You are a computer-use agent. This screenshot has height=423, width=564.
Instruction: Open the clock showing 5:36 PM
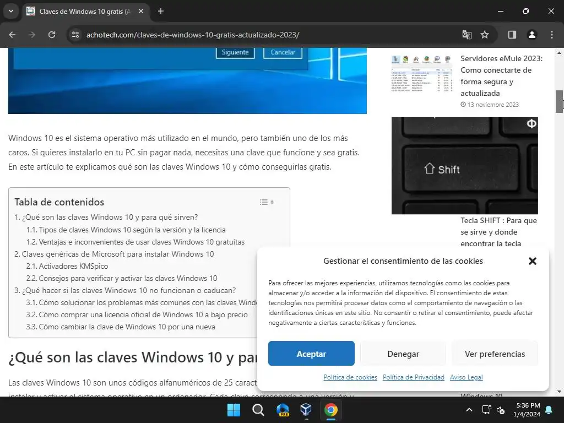(527, 410)
